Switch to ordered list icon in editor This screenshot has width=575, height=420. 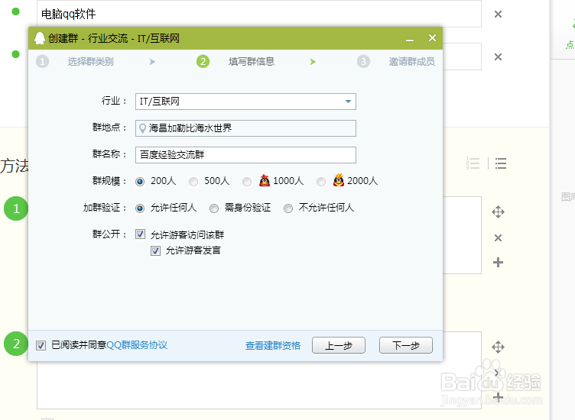click(473, 163)
